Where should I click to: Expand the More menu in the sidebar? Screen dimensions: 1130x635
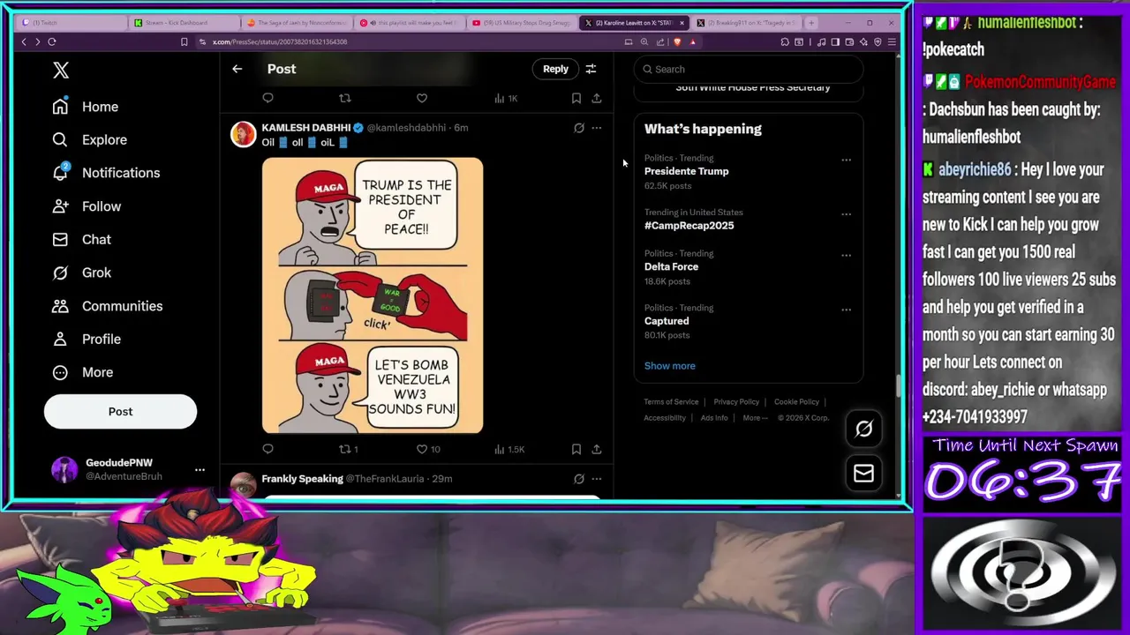82,372
